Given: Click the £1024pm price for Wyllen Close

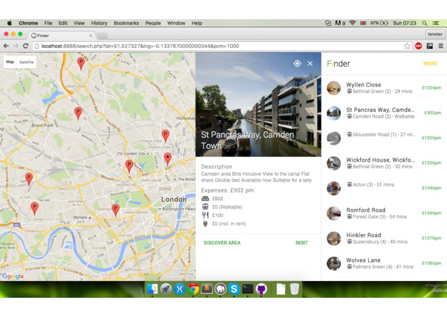Looking at the screenshot, I should click(432, 88).
